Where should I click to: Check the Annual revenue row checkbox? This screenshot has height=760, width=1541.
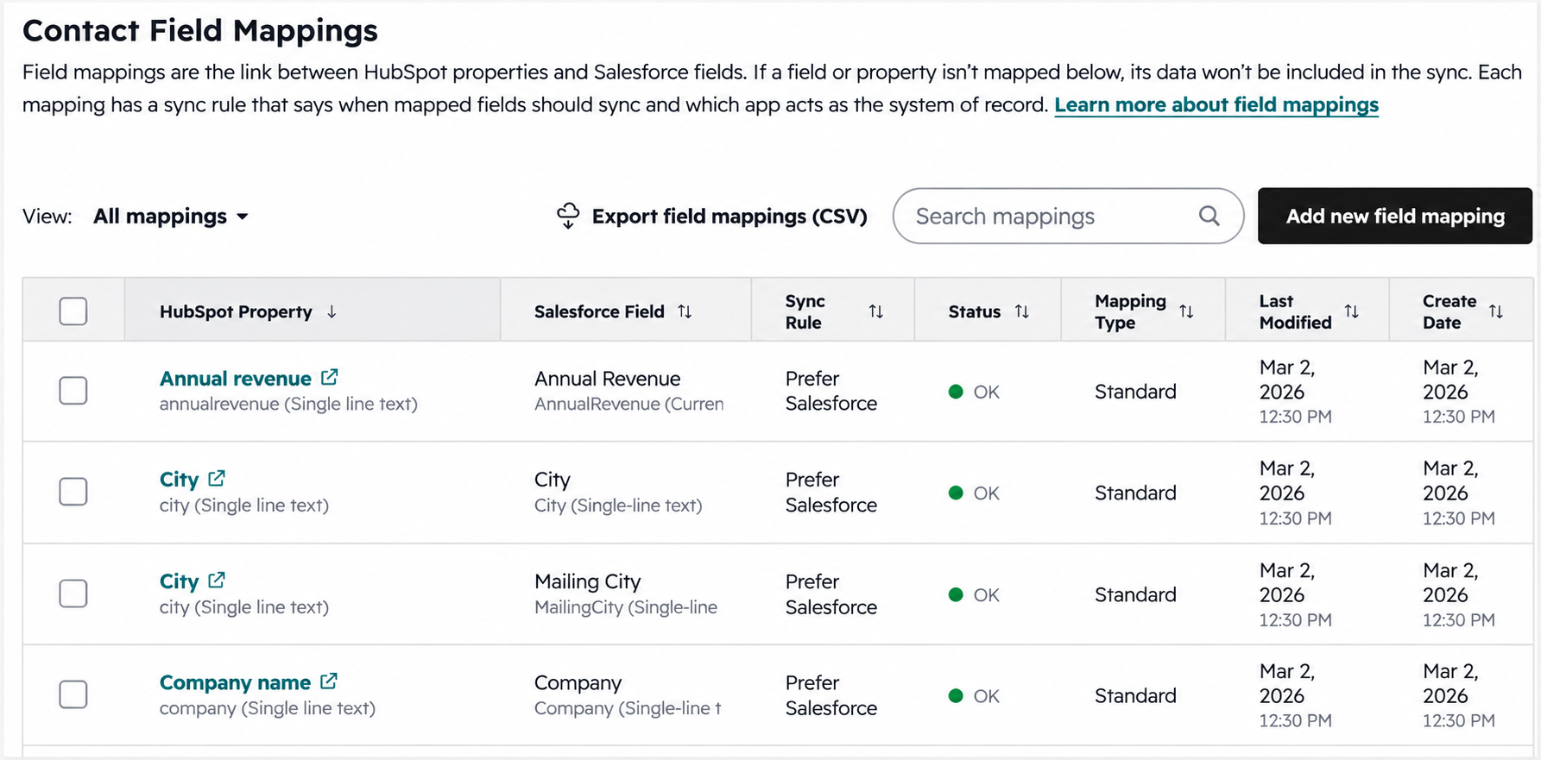[73, 391]
